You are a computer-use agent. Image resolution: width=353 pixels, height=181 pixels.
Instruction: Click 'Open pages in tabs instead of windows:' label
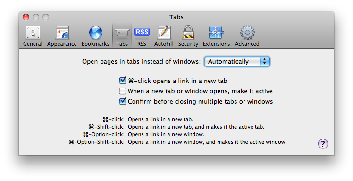tap(142, 62)
